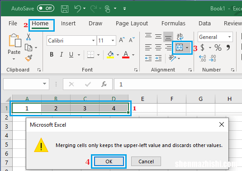Click OK in the merge warning dialog
242x171 pixels.
[x=109, y=161]
